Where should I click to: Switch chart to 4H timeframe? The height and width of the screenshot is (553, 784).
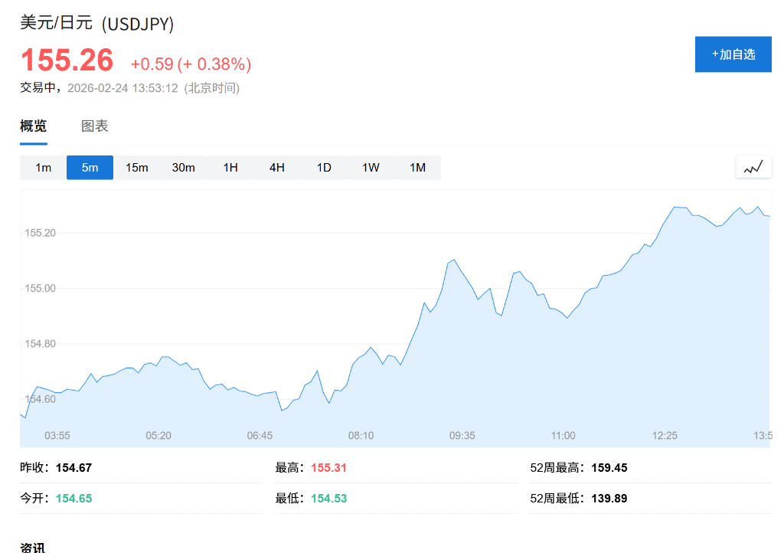[276, 167]
